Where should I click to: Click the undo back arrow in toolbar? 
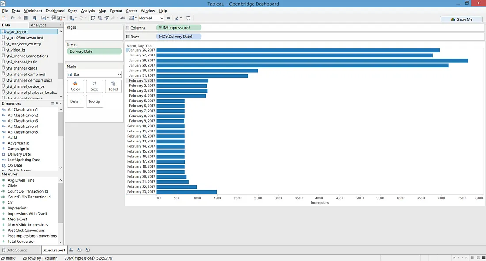pos(12,18)
